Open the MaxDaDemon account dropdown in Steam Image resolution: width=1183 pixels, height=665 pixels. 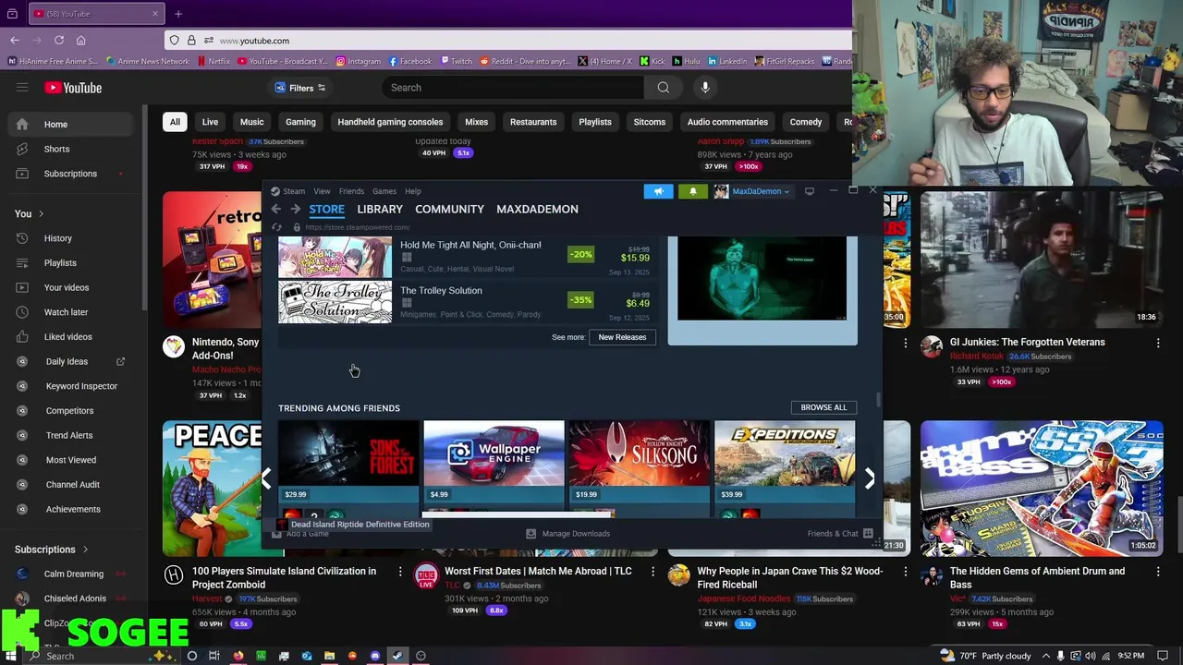coord(752,191)
